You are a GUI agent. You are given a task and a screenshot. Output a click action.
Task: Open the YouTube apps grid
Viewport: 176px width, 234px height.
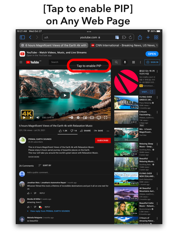134,62
